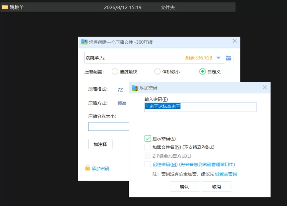Close the 360压缩 create archive window

(235, 41)
